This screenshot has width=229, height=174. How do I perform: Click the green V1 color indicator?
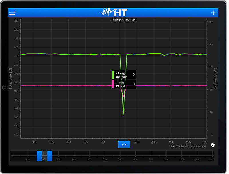113,75
